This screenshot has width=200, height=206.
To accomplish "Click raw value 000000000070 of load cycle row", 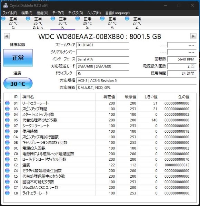I will pyautogui.click(x=177, y=159).
